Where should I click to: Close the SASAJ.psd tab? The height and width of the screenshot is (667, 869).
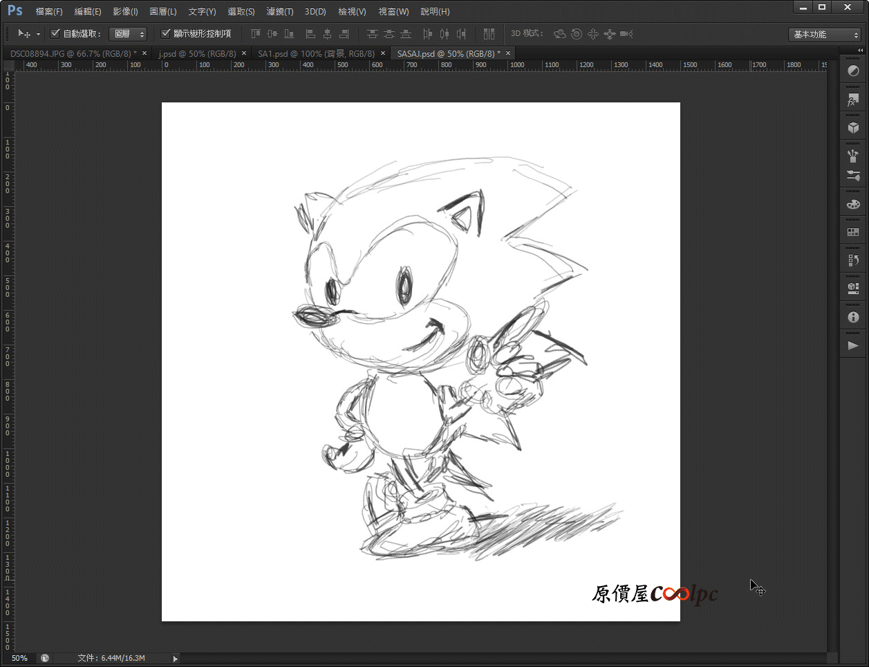pos(508,53)
